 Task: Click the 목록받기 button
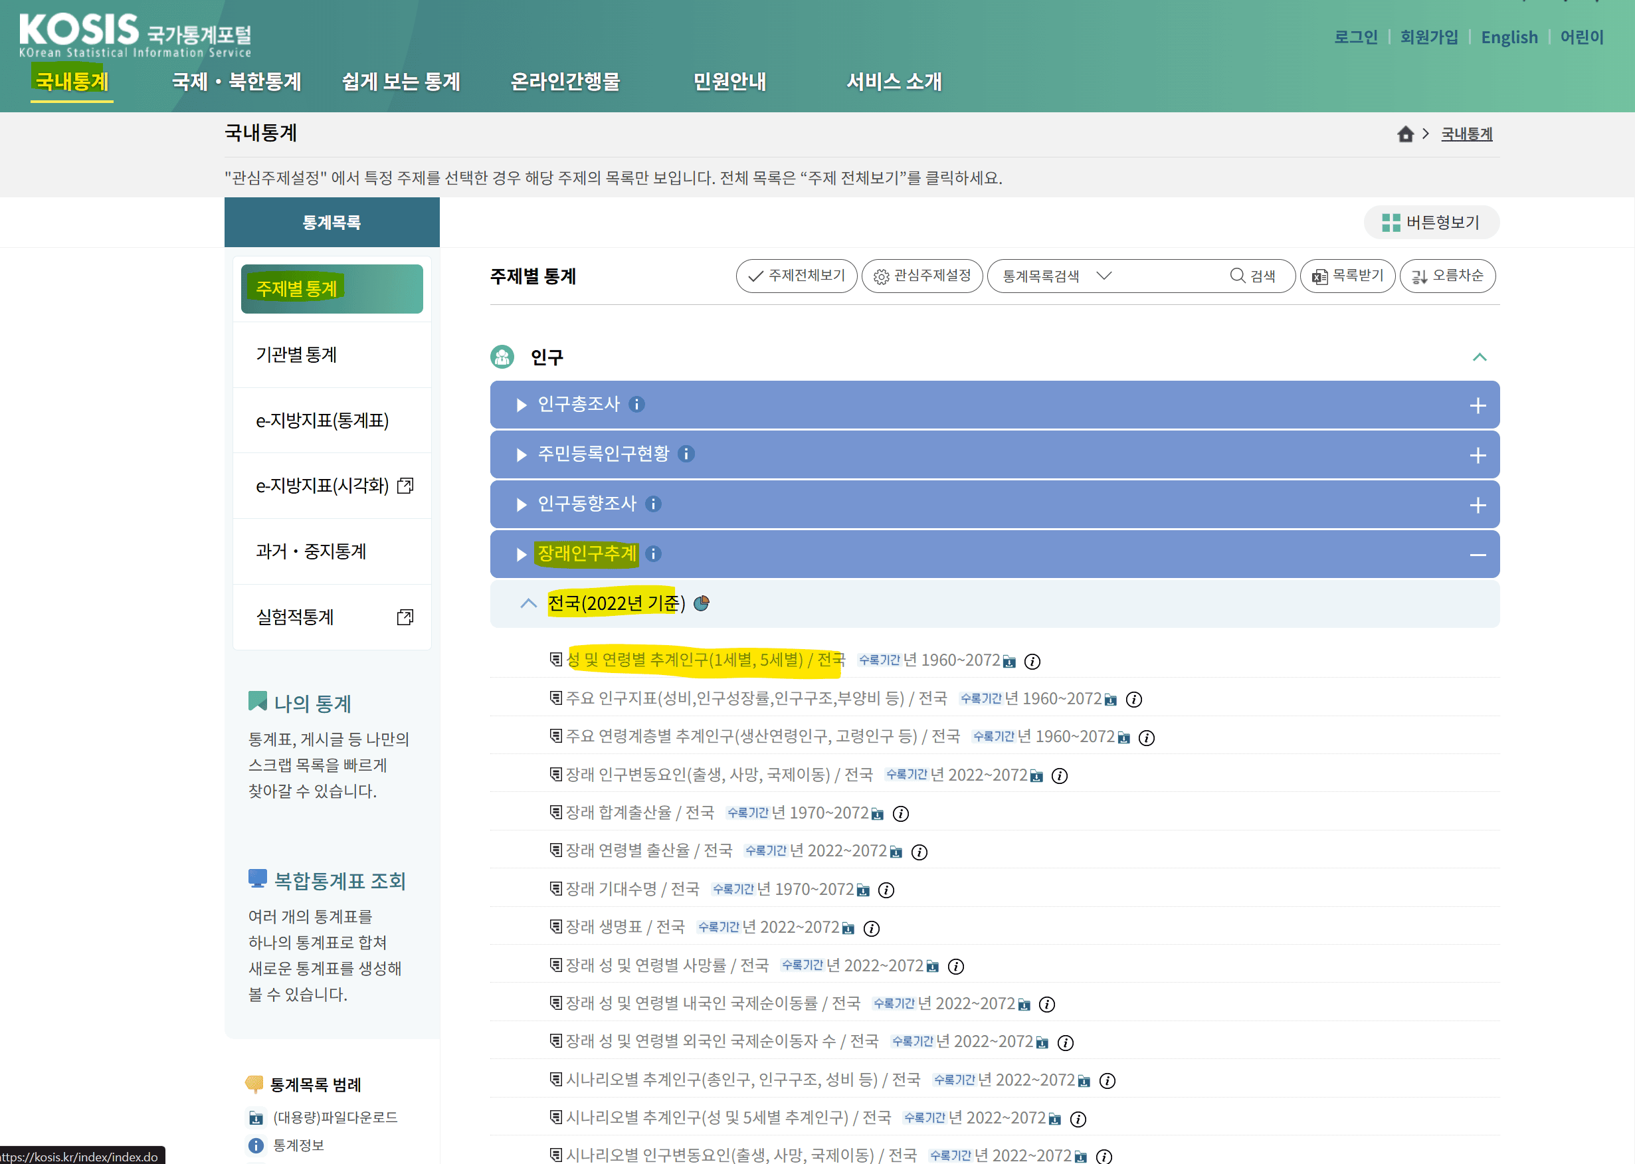point(1347,276)
